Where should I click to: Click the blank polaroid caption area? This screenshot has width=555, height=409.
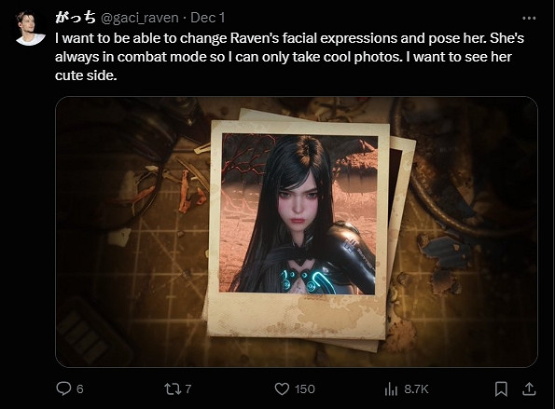297,315
